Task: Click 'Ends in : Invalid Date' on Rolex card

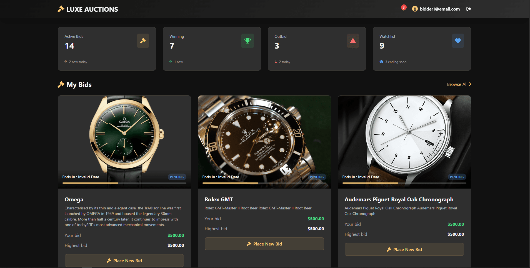Action: pos(221,177)
